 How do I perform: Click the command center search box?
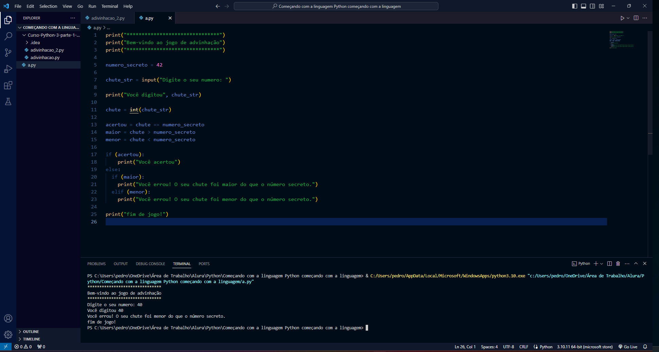(336, 6)
